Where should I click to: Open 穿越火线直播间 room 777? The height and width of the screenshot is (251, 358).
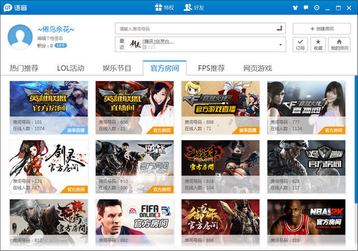tap(307, 108)
